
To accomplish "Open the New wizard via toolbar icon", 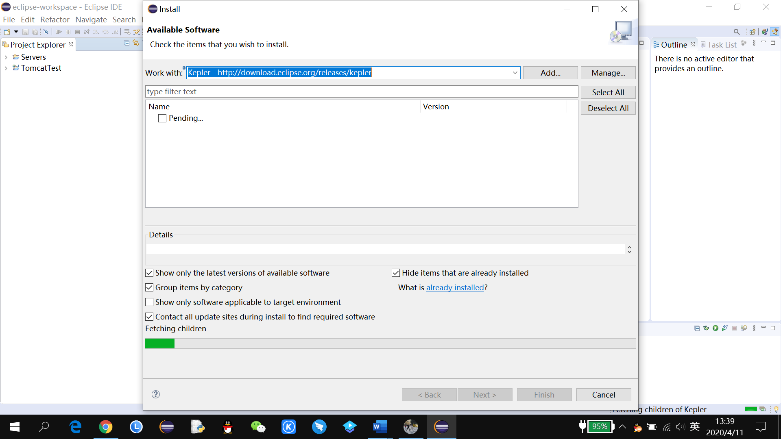I will click(7, 31).
